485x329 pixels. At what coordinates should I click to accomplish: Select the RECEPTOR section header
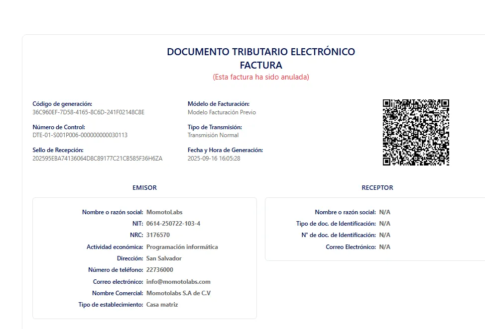tap(377, 188)
